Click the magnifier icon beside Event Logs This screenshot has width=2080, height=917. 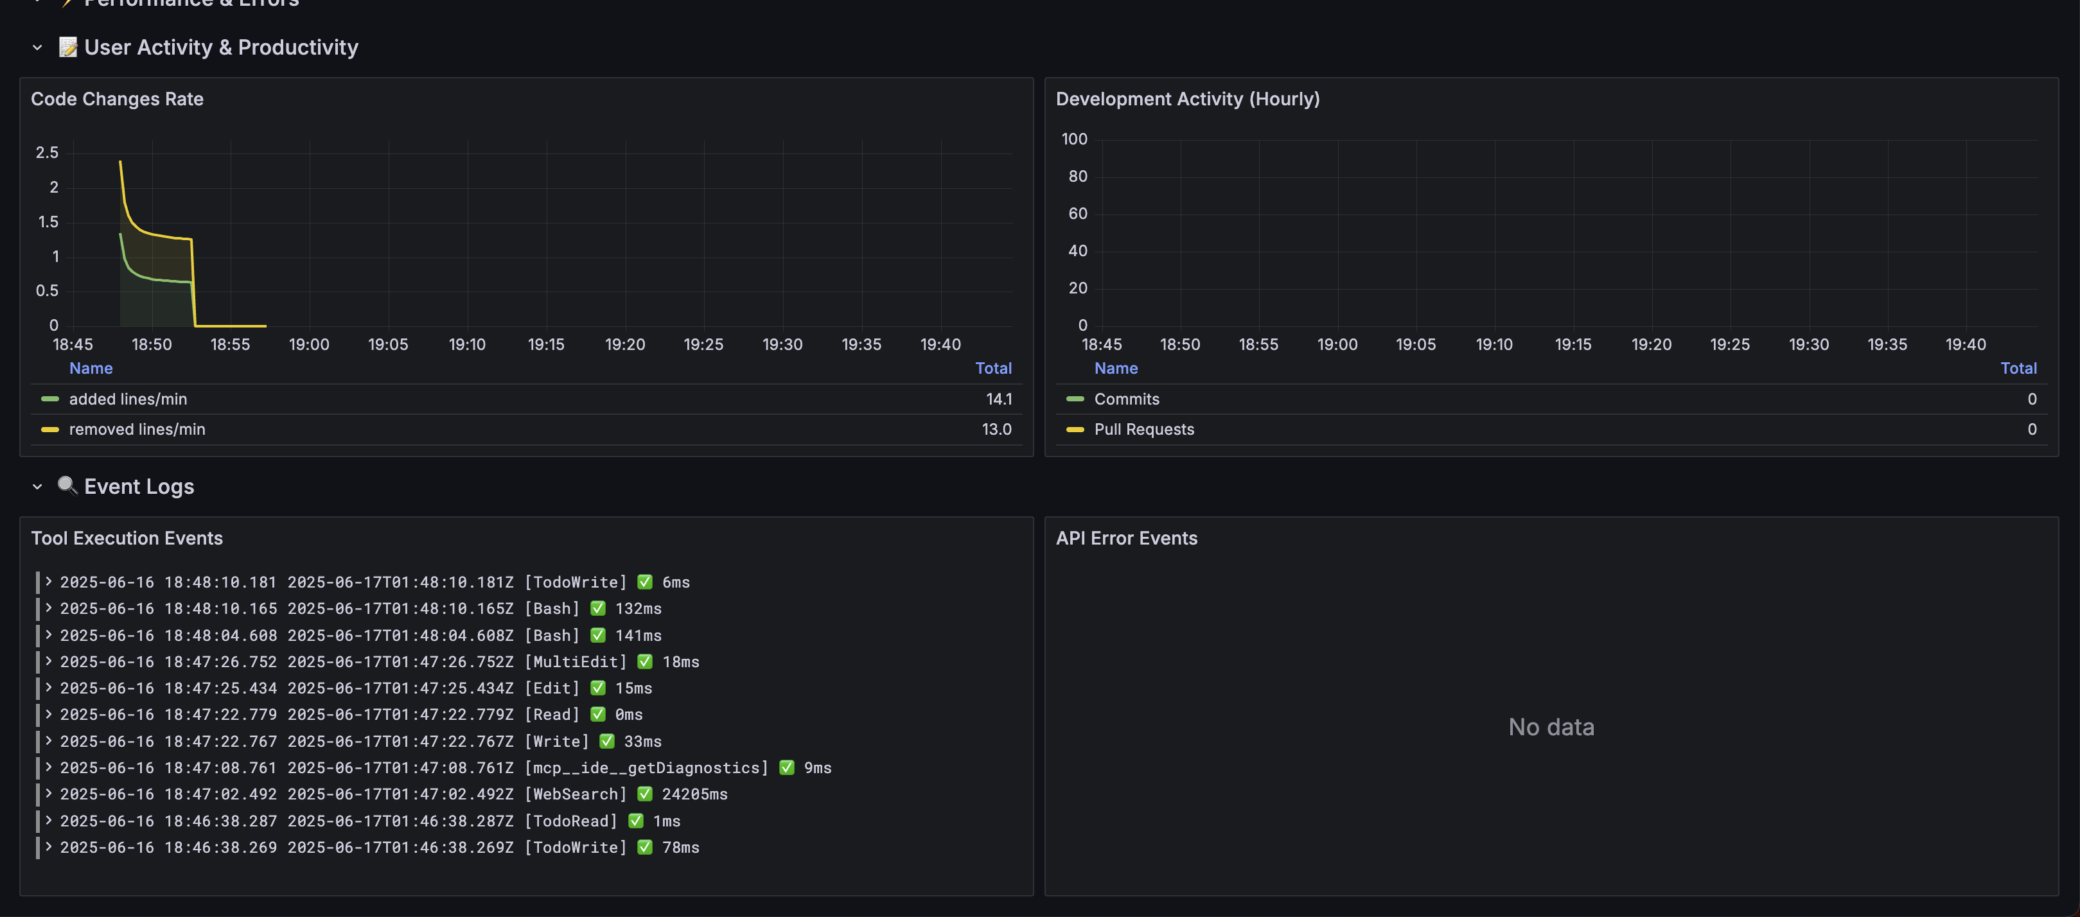[x=67, y=485]
